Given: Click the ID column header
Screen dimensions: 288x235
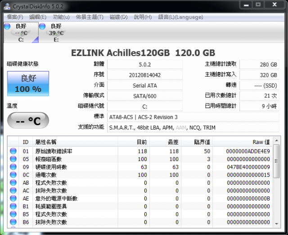Looking at the screenshot, I should point(26,142).
